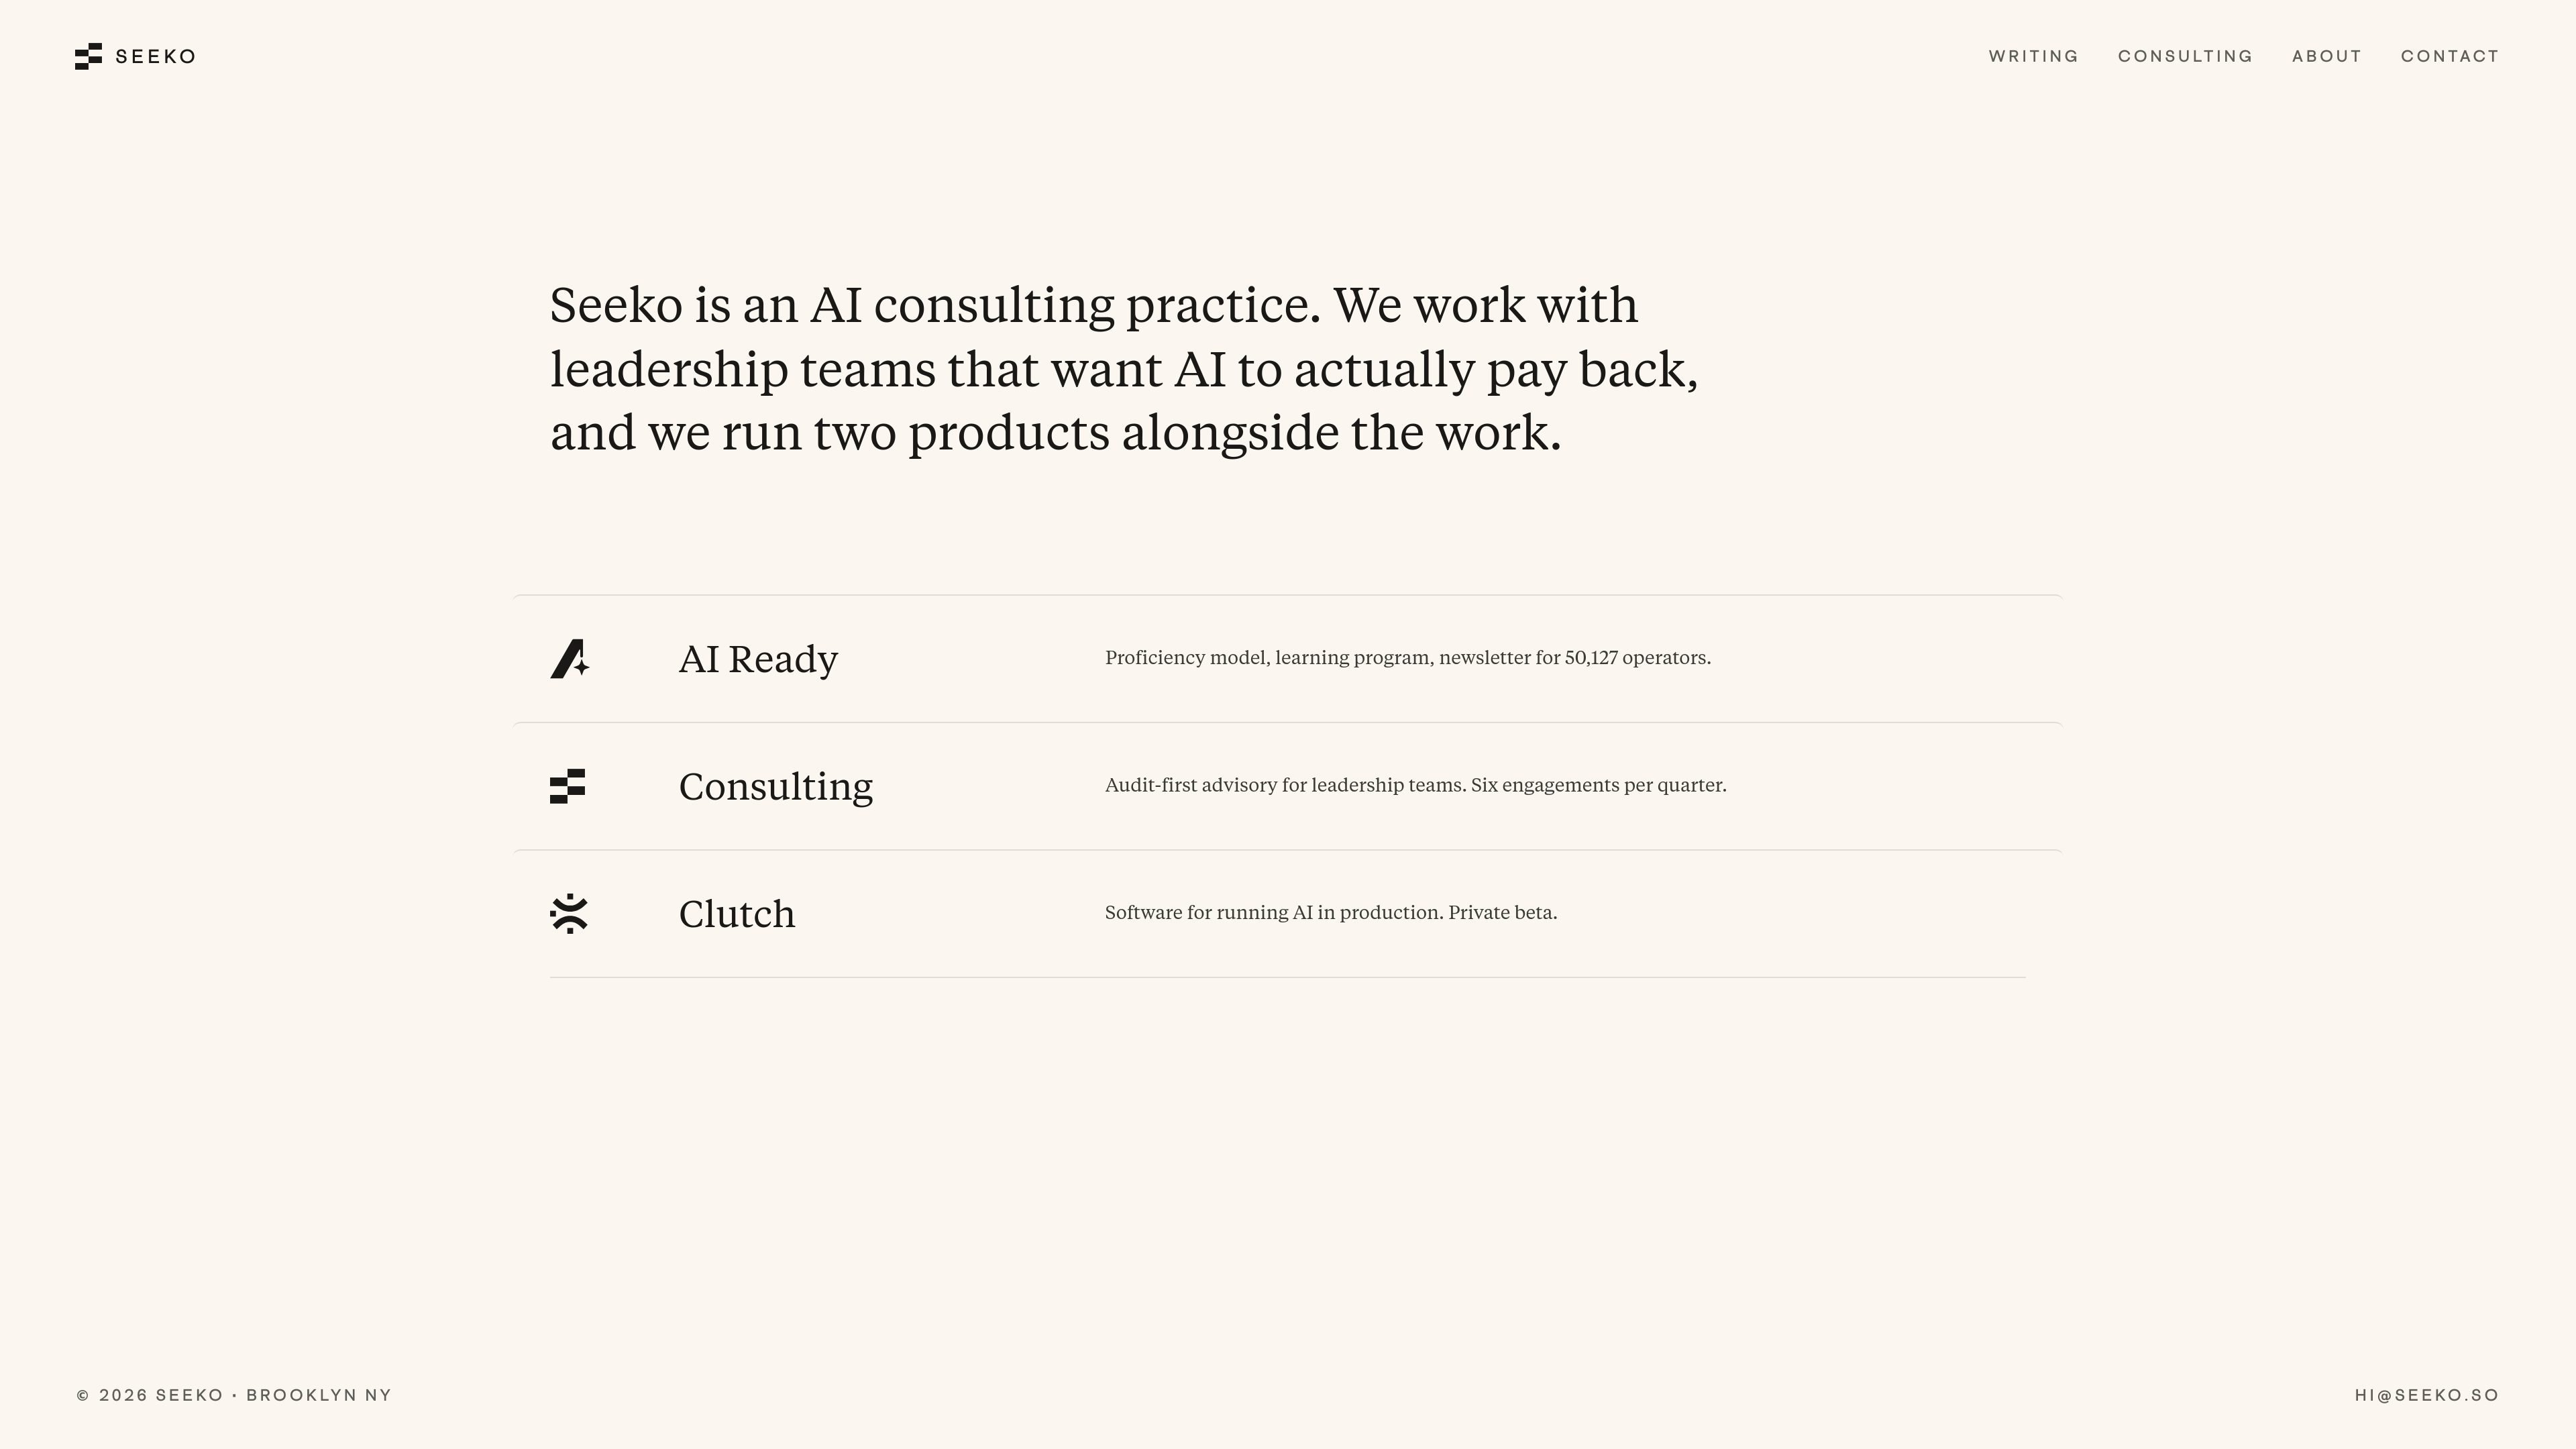Click the hero headline about AI consulting
Screen dimensions: 2576x1449
click(x=1124, y=369)
